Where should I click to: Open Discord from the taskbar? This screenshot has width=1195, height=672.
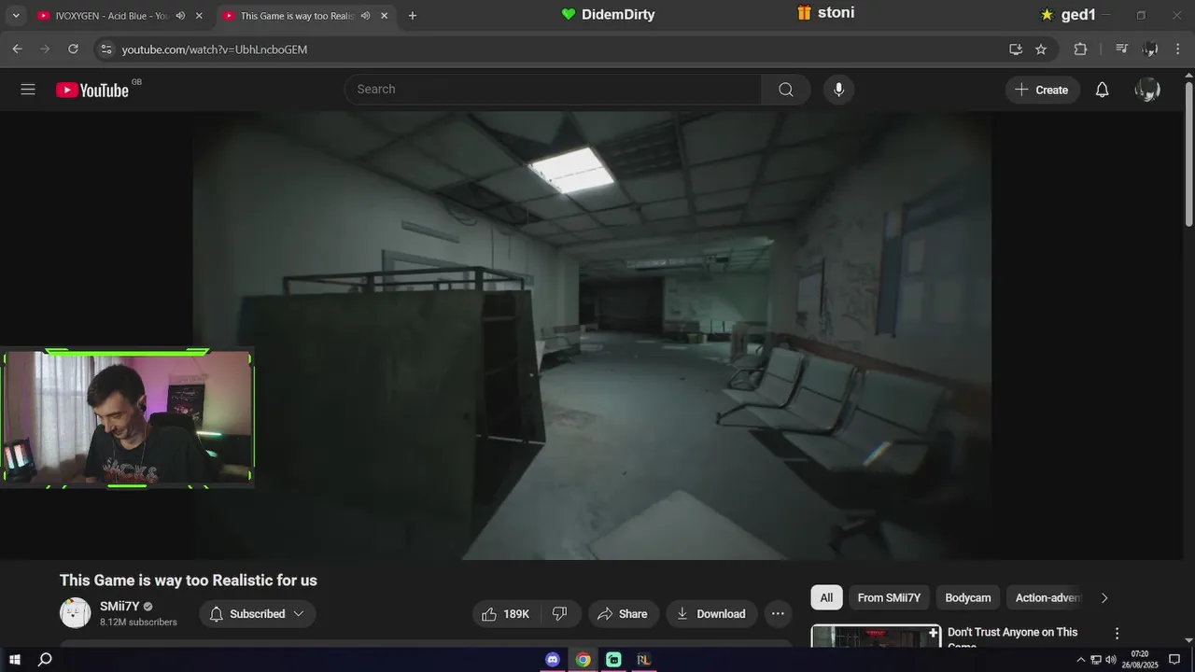(553, 660)
